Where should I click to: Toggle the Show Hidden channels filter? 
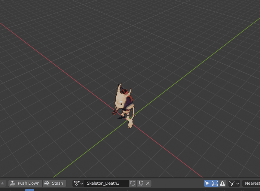pyautogui.click(x=215, y=183)
